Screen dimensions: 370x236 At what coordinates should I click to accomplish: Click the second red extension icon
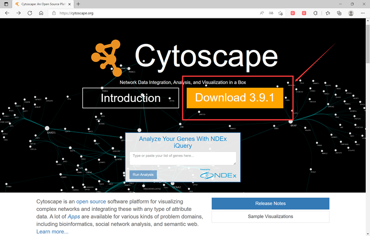coord(304,13)
